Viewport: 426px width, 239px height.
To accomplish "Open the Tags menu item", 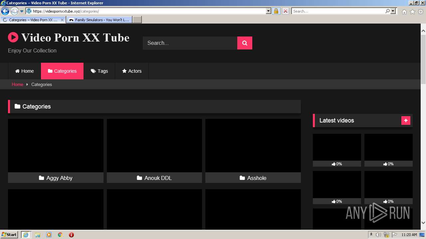I will (x=99, y=71).
